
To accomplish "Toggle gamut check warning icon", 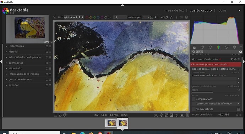I will pos(182,115).
